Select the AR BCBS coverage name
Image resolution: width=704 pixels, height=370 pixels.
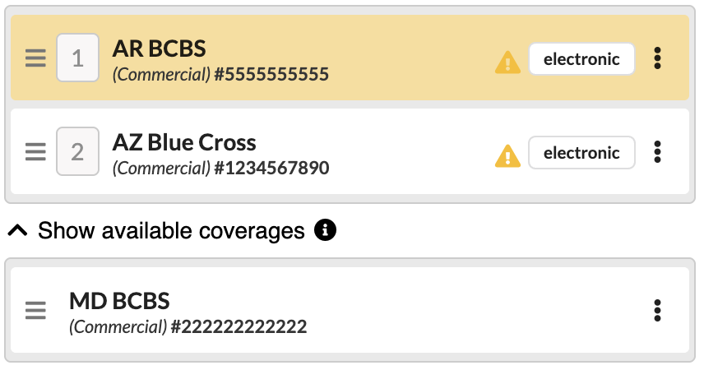click(x=159, y=49)
